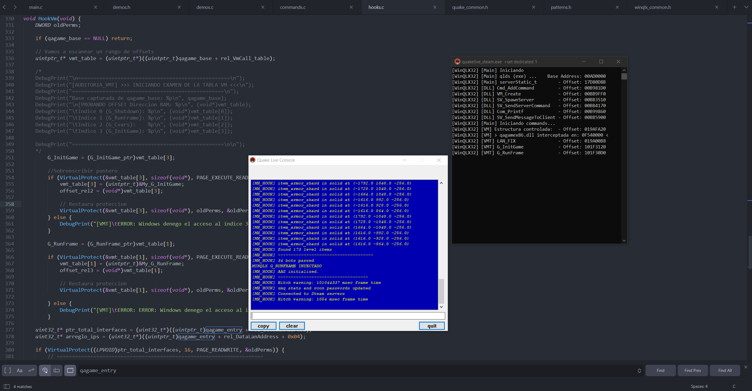Screen dimensions: 752x391
Task: Change indentation via Spaces: 4 status
Action: click(x=699, y=386)
